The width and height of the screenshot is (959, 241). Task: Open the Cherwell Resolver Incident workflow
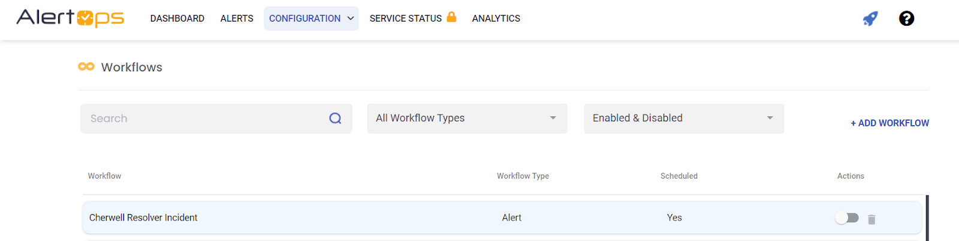(143, 218)
